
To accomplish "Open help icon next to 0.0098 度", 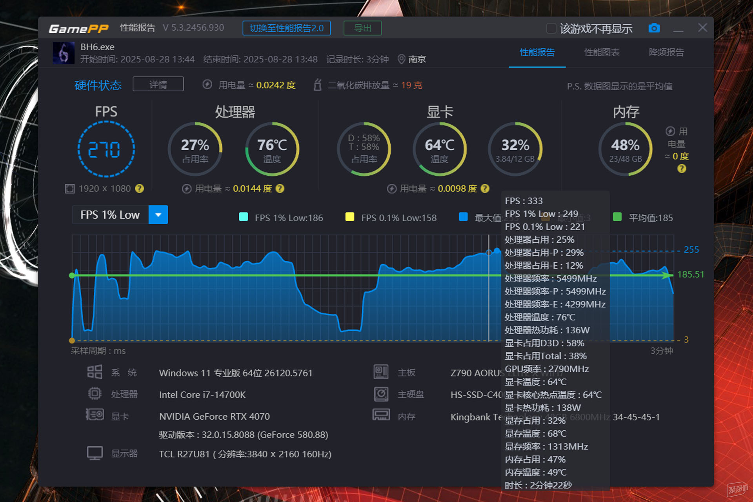I will point(485,189).
